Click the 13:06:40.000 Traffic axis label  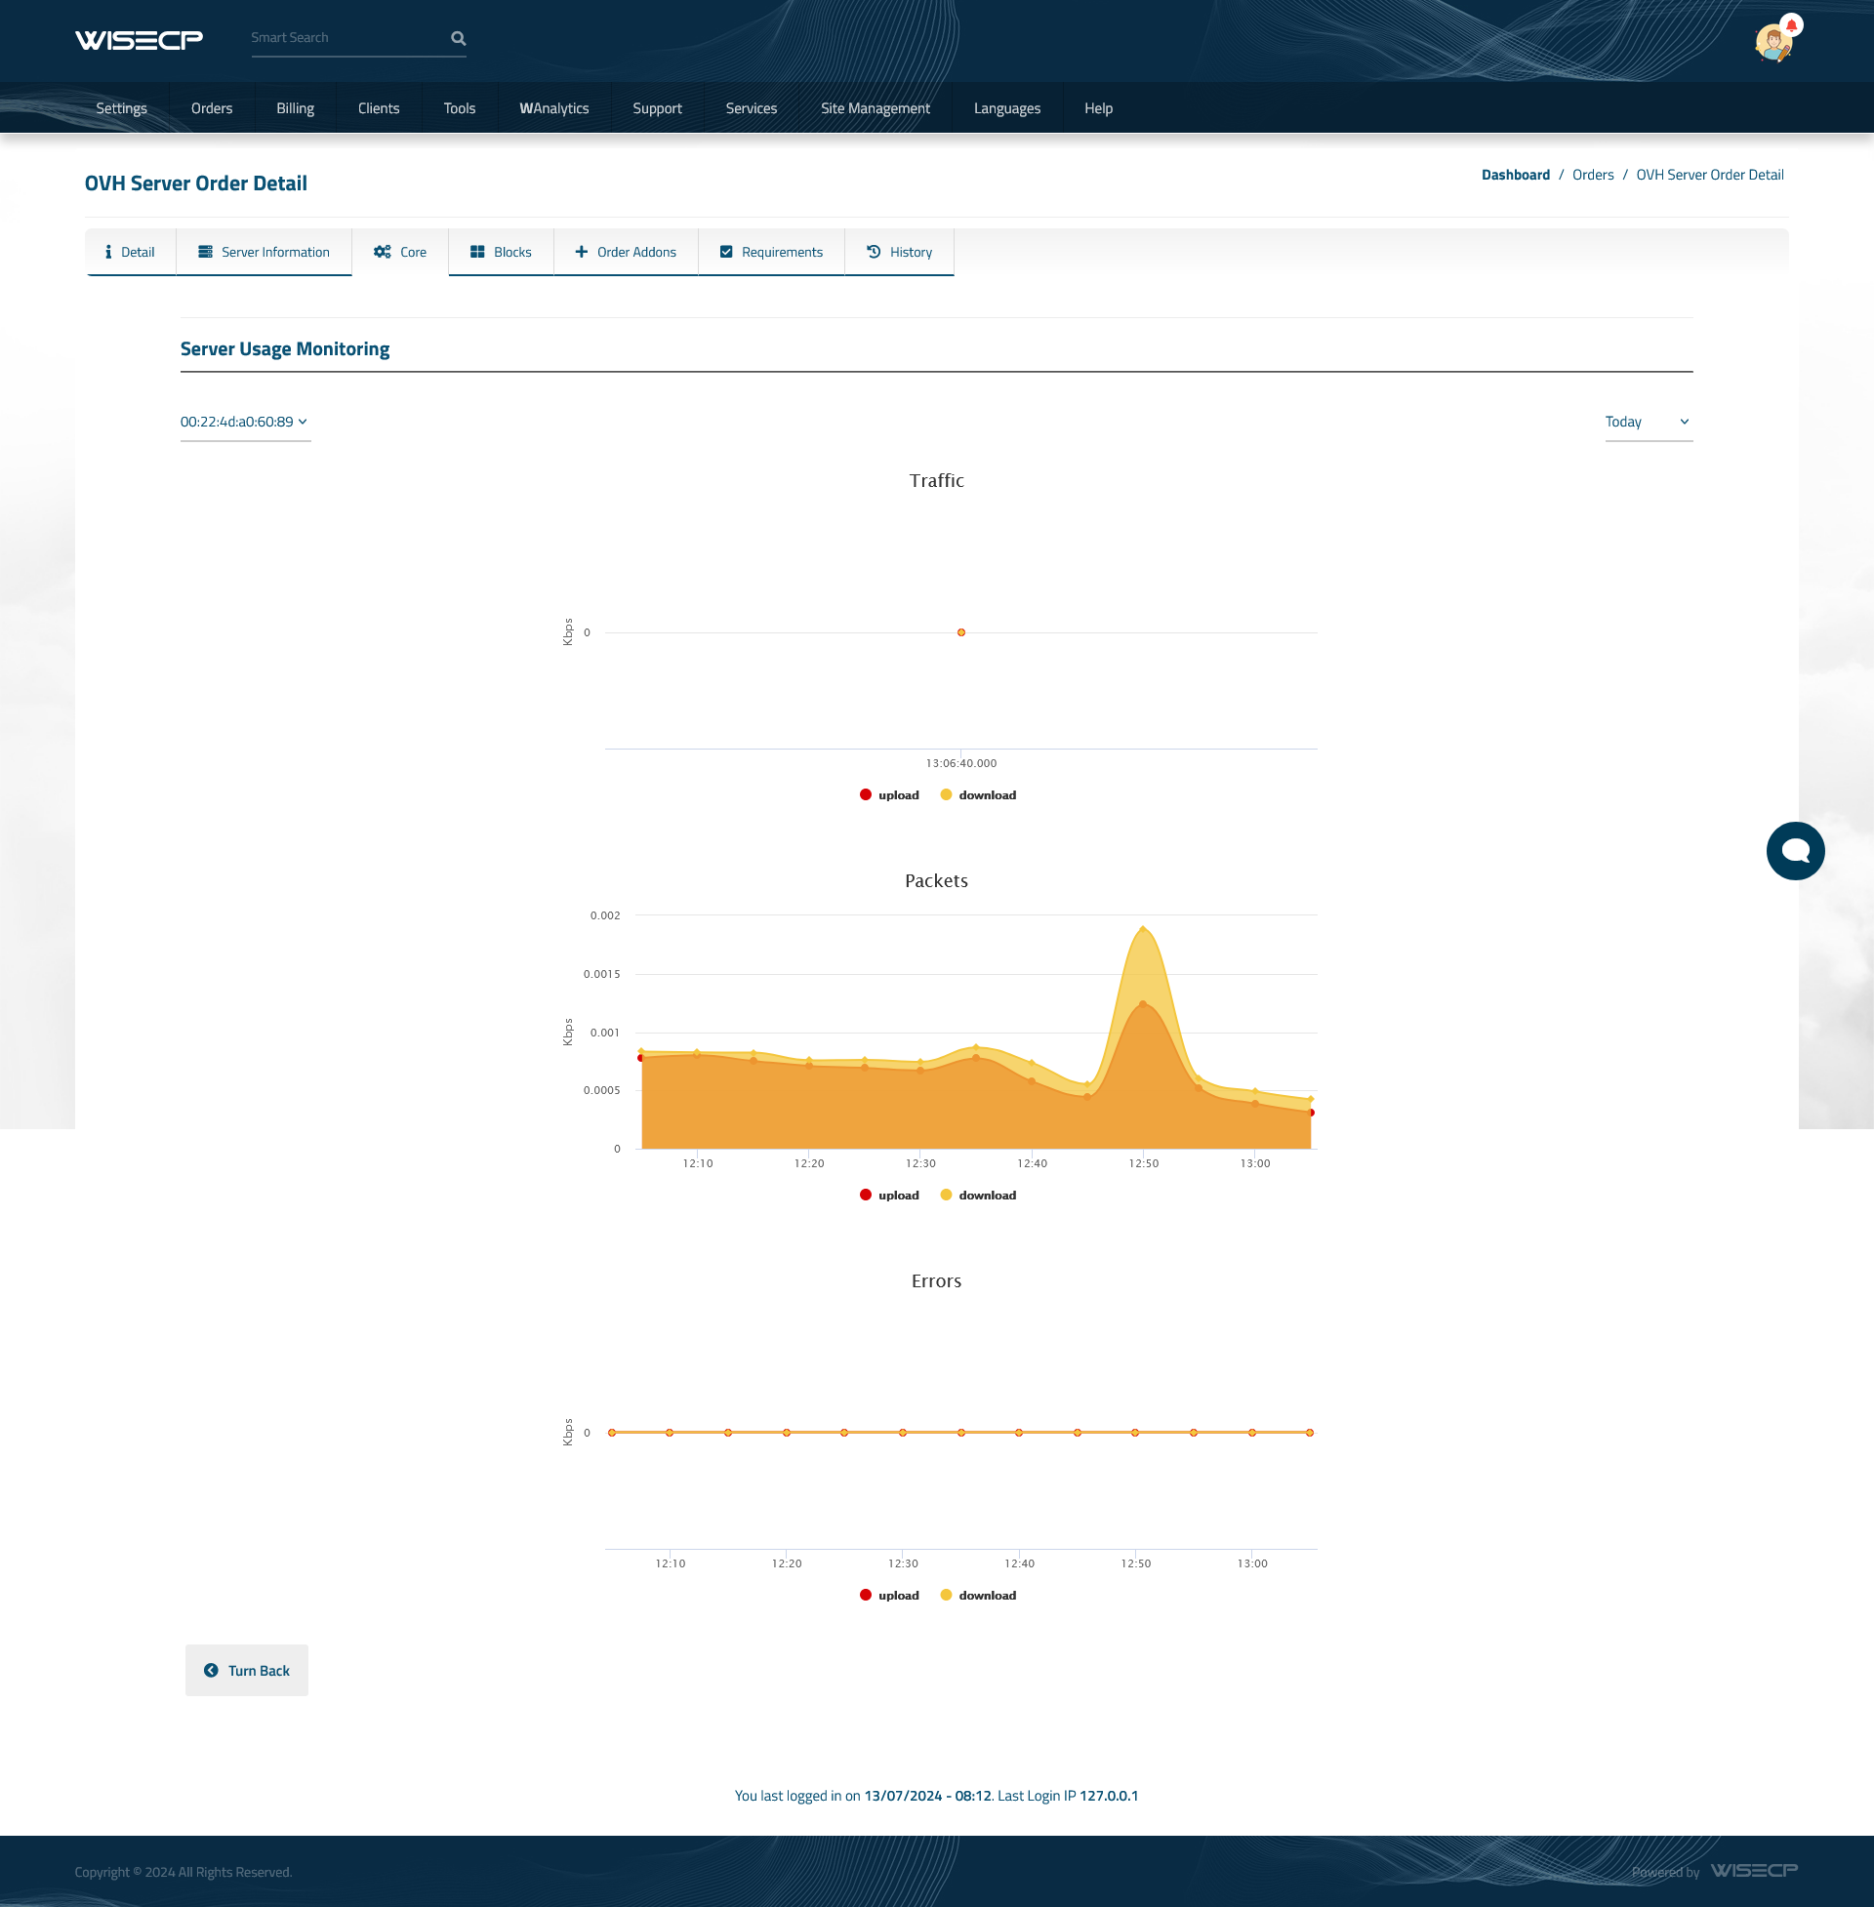point(960,762)
